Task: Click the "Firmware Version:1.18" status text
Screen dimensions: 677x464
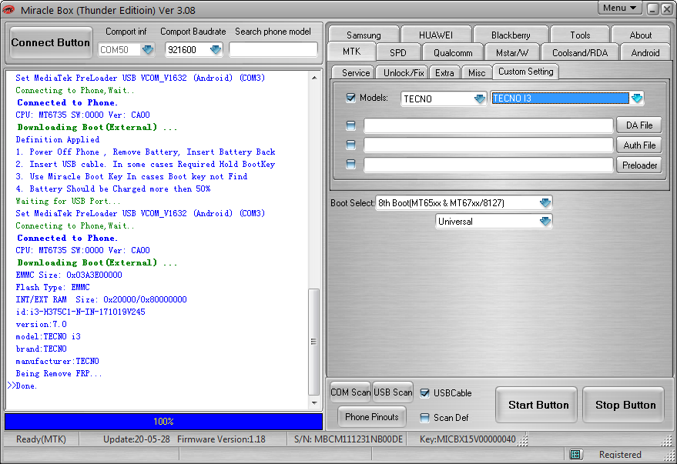Action: coord(222,439)
